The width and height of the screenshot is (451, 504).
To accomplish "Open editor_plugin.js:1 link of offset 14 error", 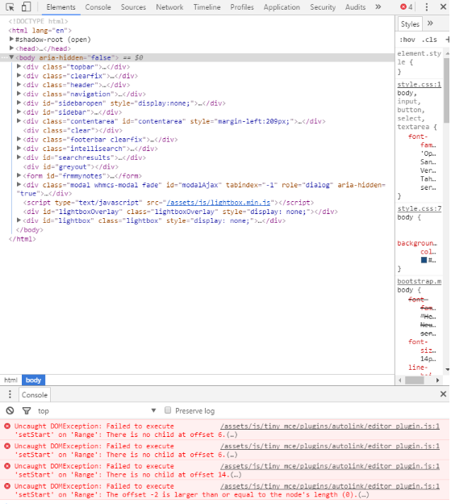I will (330, 466).
